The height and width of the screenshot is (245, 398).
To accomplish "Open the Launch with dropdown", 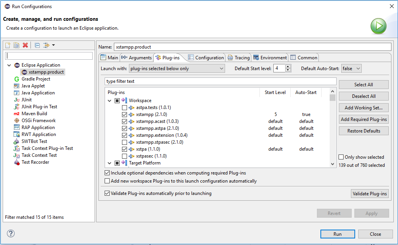I will [x=177, y=69].
